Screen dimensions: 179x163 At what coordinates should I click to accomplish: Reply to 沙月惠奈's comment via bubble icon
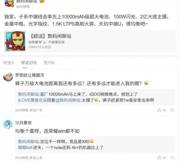pyautogui.click(x=172, y=158)
